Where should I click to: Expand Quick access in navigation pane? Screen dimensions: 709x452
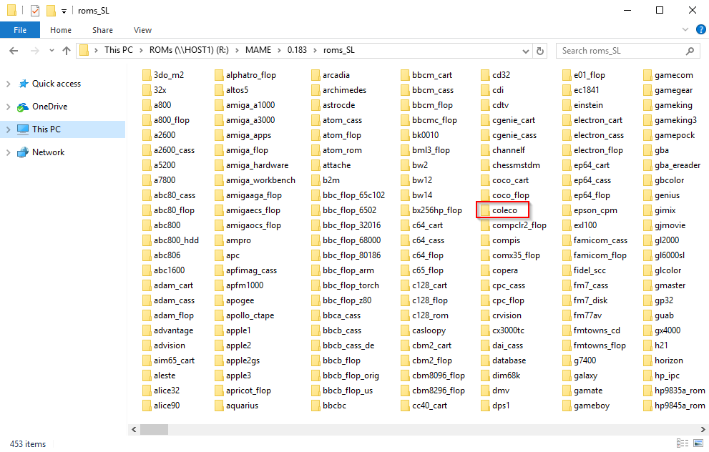(x=8, y=84)
